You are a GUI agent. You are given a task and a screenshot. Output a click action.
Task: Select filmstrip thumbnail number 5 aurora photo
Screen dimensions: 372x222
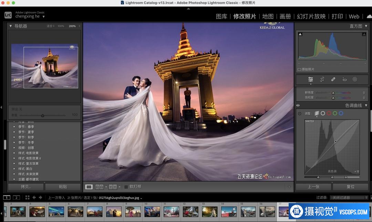(56, 212)
